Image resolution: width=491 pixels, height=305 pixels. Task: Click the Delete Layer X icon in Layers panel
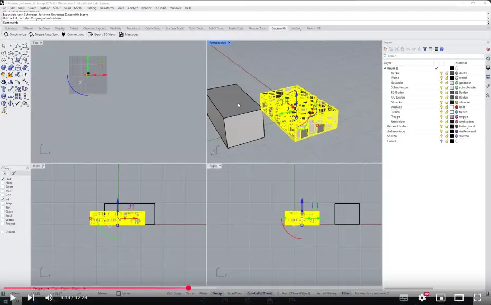[x=396, y=48]
